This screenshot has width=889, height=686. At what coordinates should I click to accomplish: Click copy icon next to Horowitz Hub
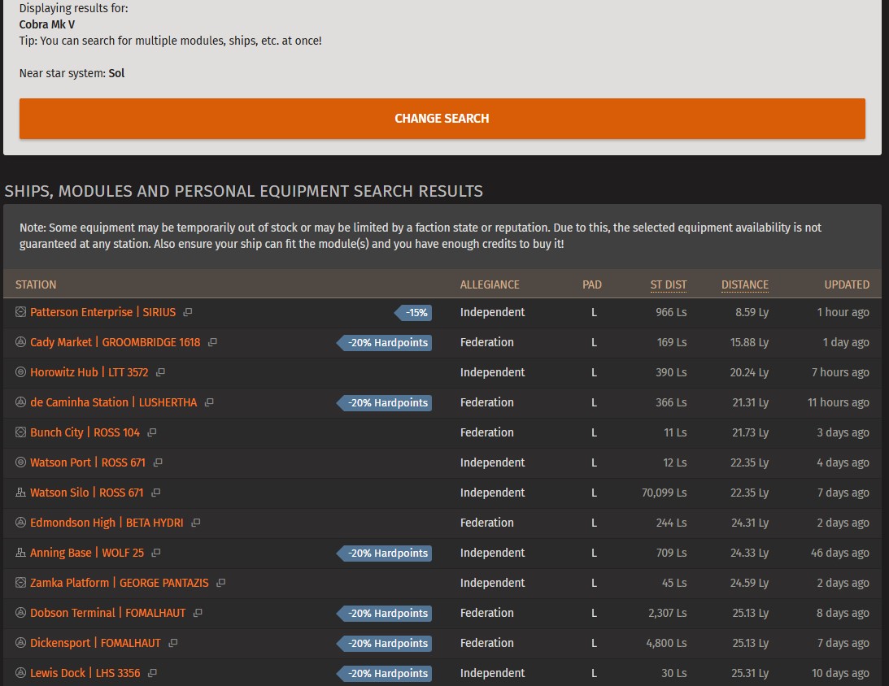click(x=160, y=372)
